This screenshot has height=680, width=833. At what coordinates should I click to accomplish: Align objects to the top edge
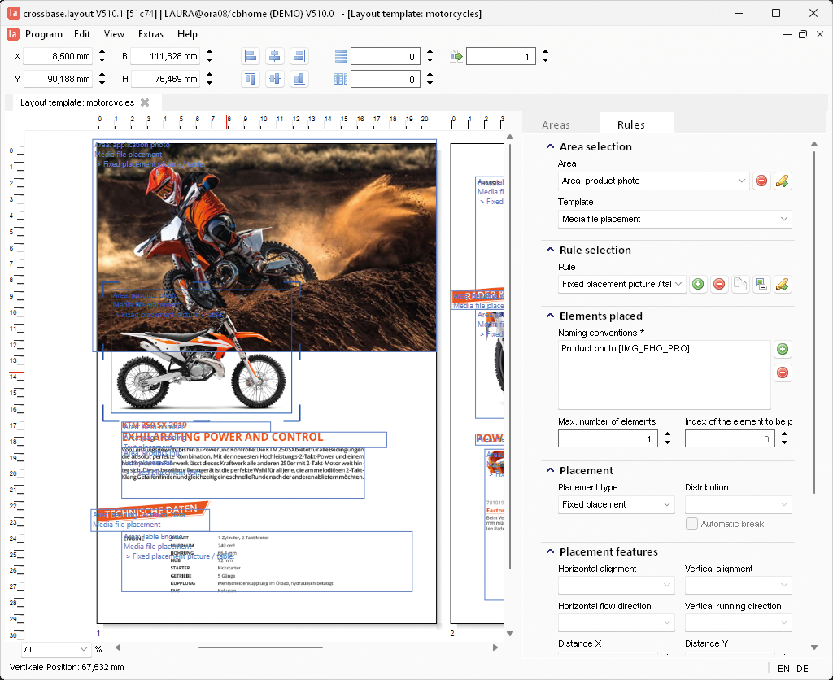tap(251, 79)
